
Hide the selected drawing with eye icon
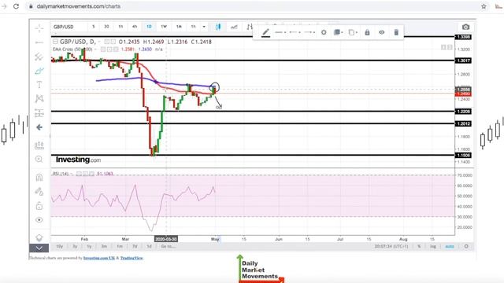[381, 32]
